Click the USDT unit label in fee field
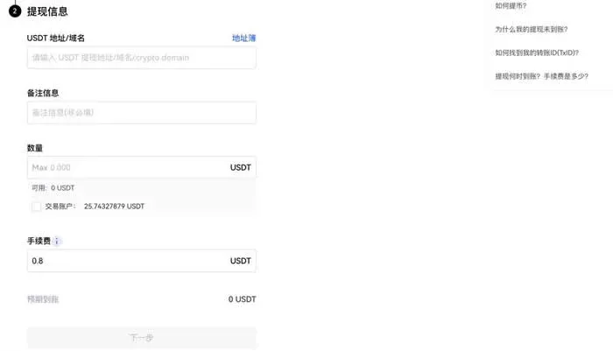This screenshot has width=613, height=351. coord(241,261)
